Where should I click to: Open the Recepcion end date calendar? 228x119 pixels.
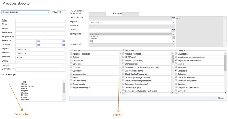click(64, 41)
